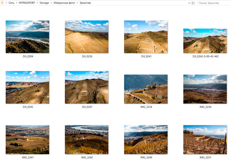This screenshot has width=231, height=160.
Task: Select the DJI_0226 image
Action: click(86, 37)
